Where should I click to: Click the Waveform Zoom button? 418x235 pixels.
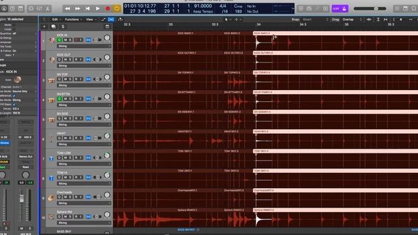pyautogui.click(x=369, y=20)
